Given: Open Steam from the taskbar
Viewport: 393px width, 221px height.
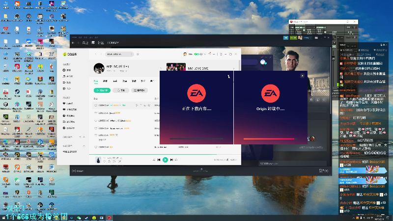Looking at the screenshot, I should 86,218.
